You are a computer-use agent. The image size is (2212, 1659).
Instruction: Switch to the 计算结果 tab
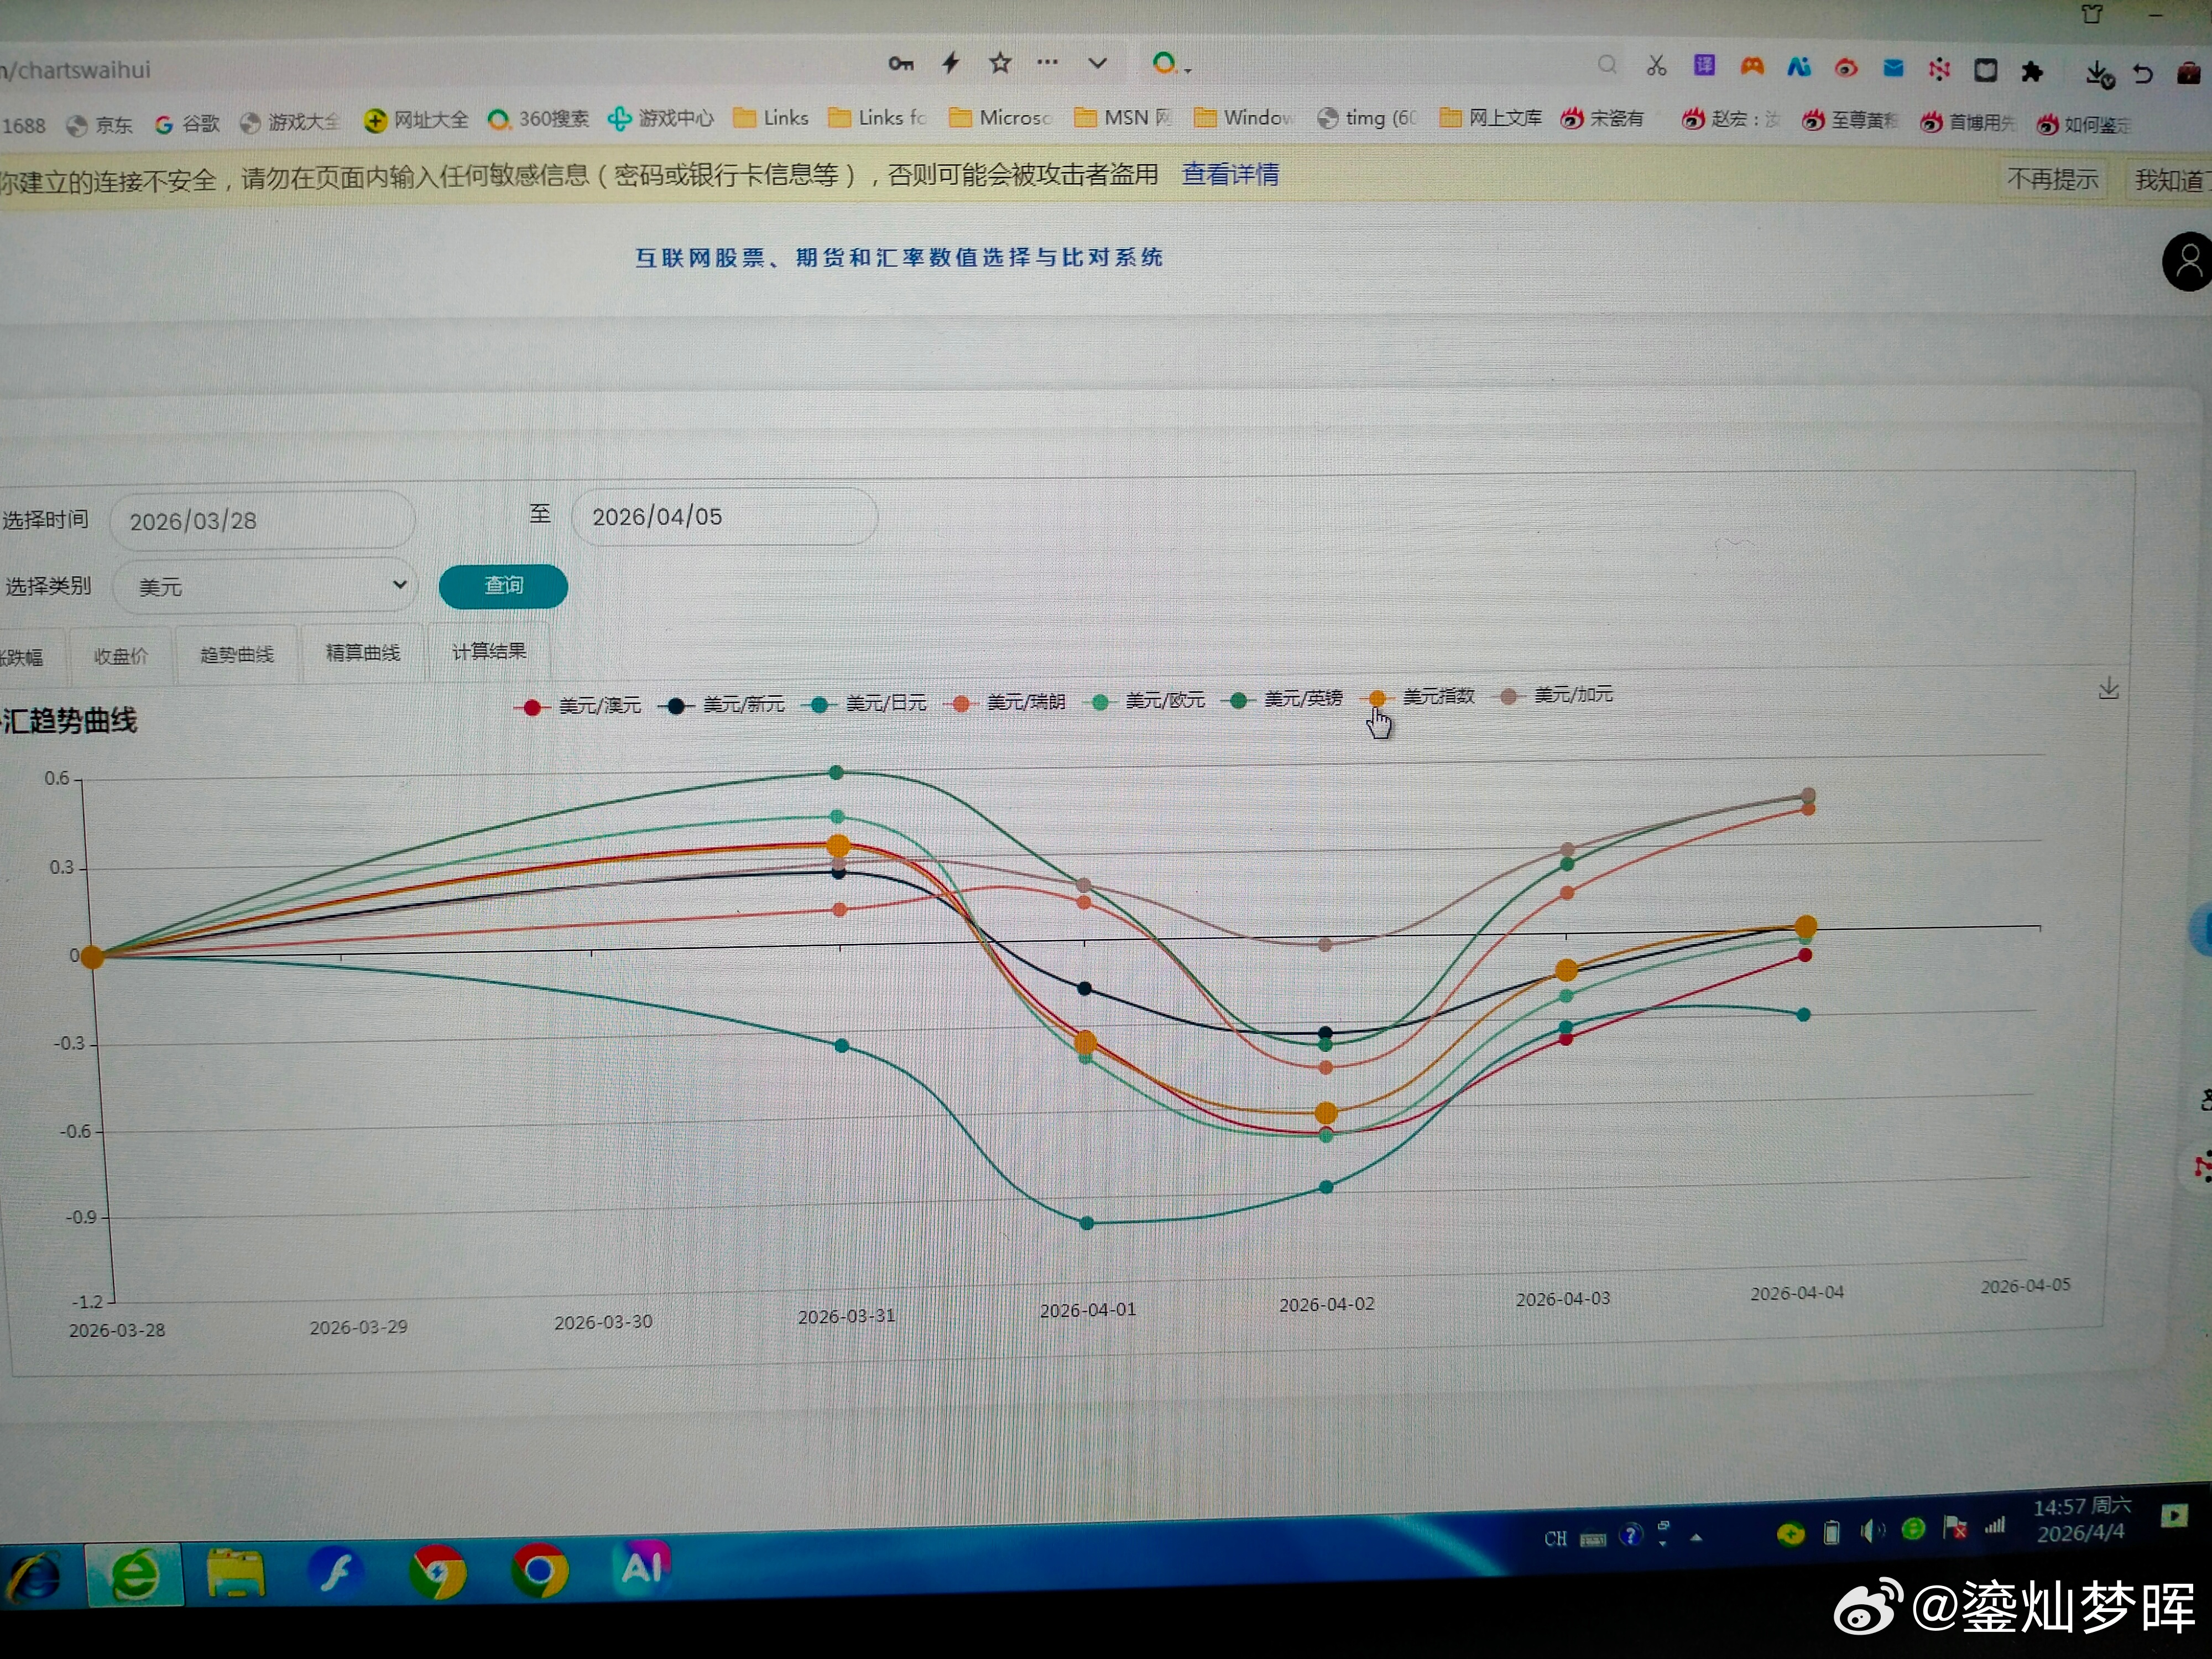coord(489,652)
